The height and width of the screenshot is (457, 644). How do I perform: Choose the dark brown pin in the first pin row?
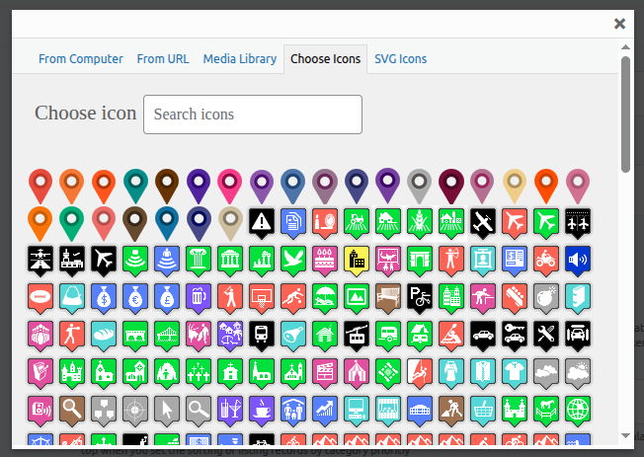point(166,187)
